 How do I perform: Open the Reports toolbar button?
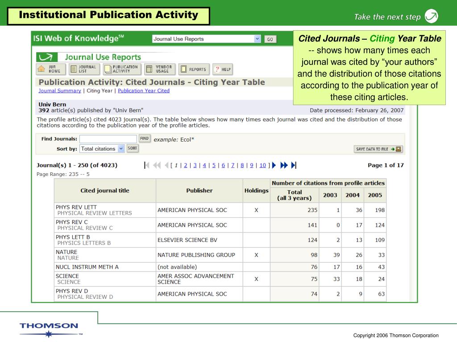(194, 69)
